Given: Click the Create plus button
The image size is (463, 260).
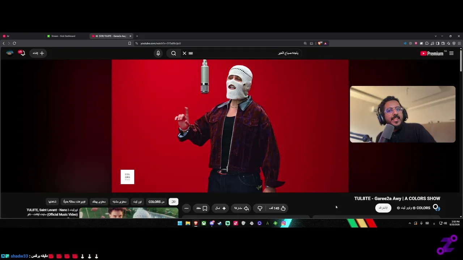Looking at the screenshot, I should pyautogui.click(x=38, y=53).
